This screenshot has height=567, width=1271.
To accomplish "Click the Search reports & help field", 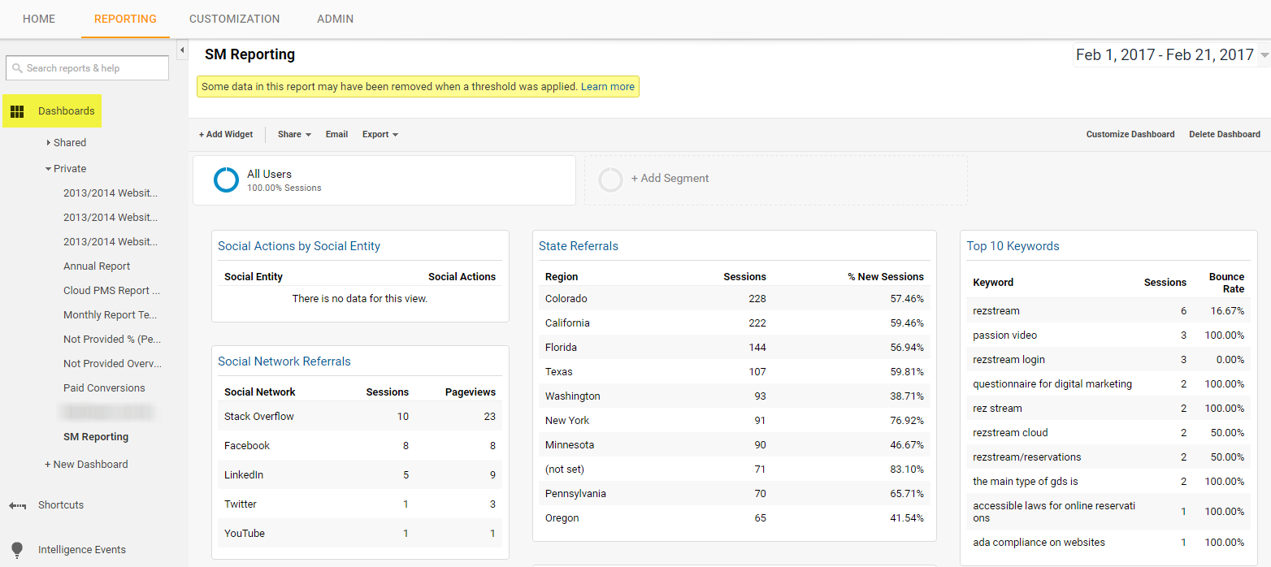I will pyautogui.click(x=87, y=67).
